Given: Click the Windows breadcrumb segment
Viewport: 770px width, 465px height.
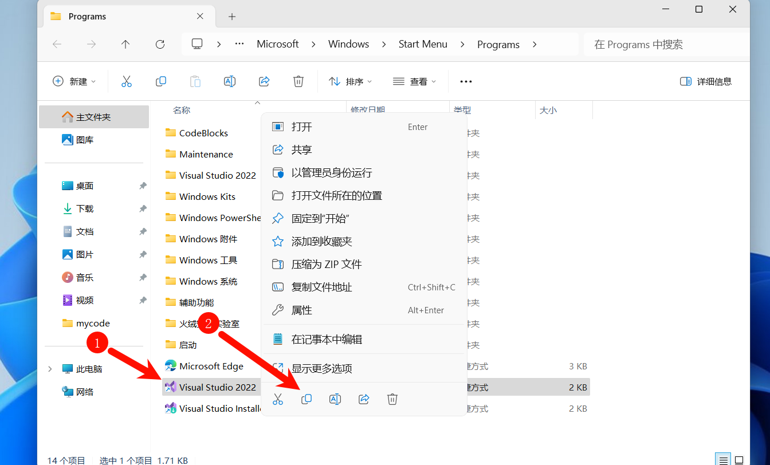Looking at the screenshot, I should 348,44.
